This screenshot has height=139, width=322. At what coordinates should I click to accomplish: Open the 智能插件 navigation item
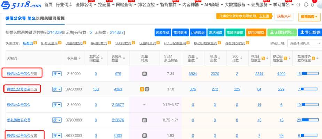coord(170,5)
